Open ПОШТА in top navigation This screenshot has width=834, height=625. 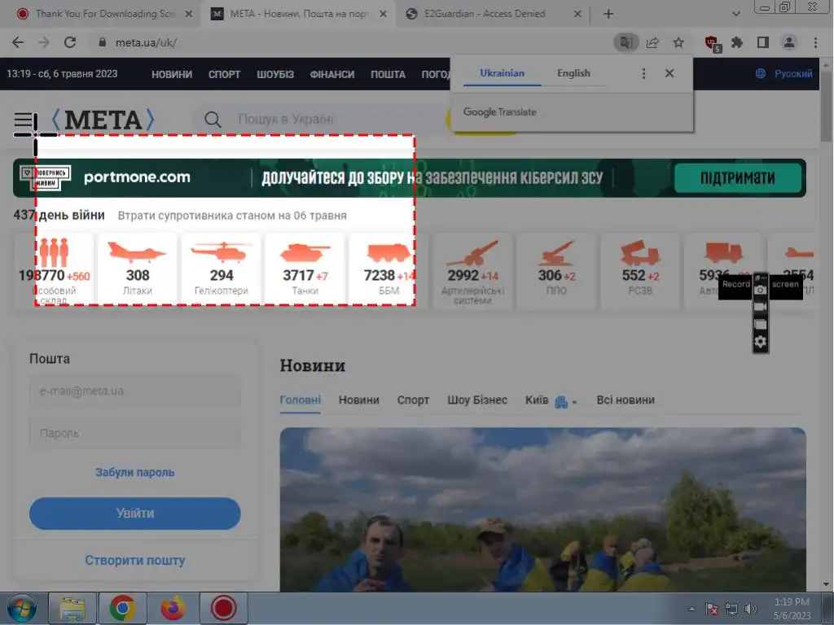tap(388, 74)
